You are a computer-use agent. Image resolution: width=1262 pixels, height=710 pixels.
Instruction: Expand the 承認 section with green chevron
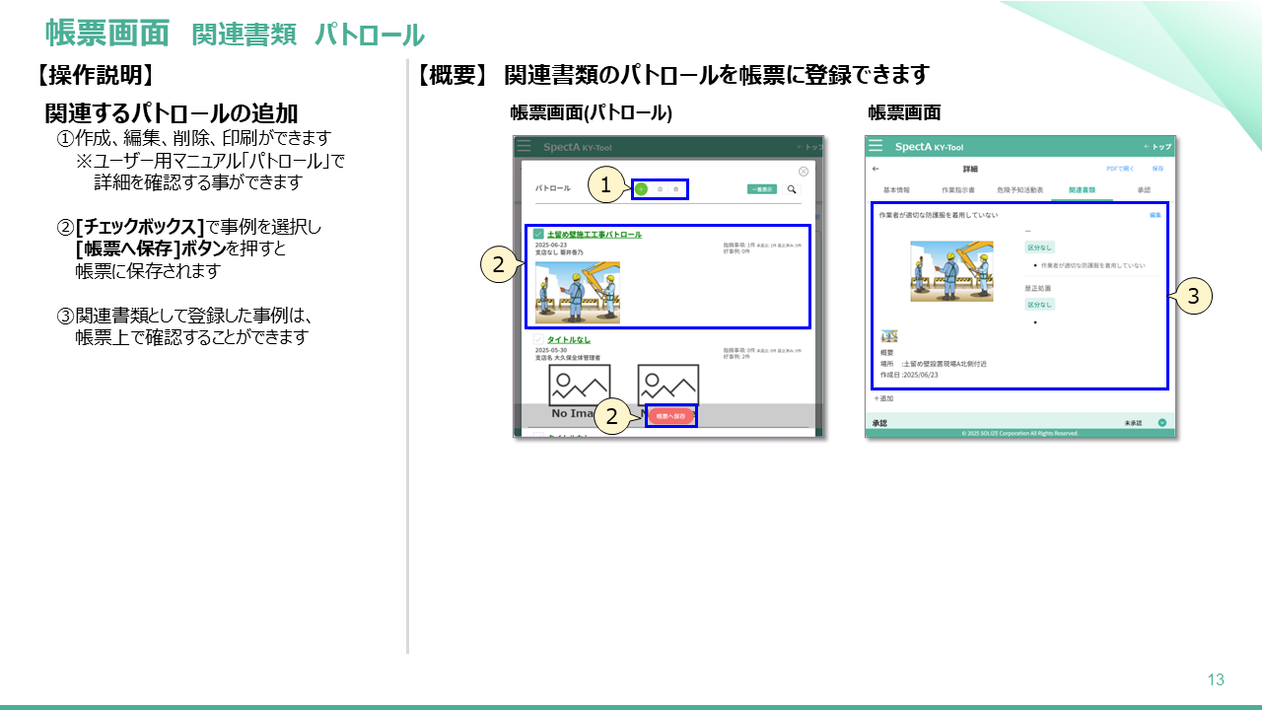pyautogui.click(x=1161, y=423)
